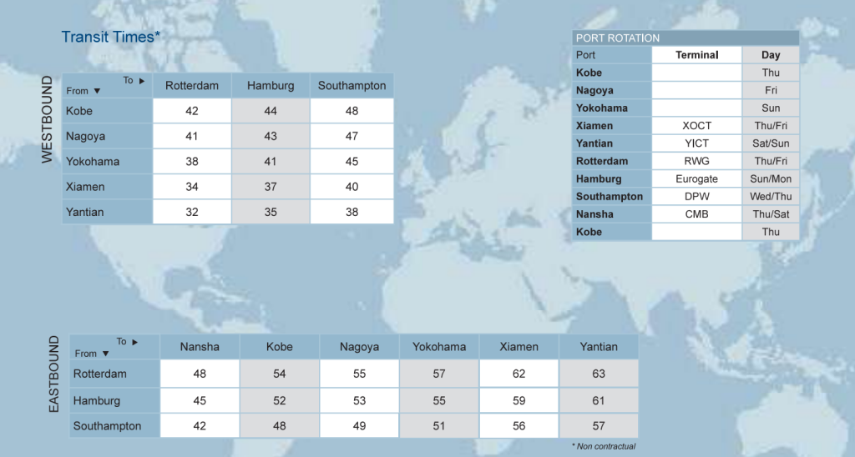The width and height of the screenshot is (855, 457).
Task: Choose the Hamburg row label in Eastbound table
Action: pos(97,400)
